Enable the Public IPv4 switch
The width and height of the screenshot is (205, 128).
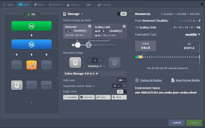click(x=121, y=91)
